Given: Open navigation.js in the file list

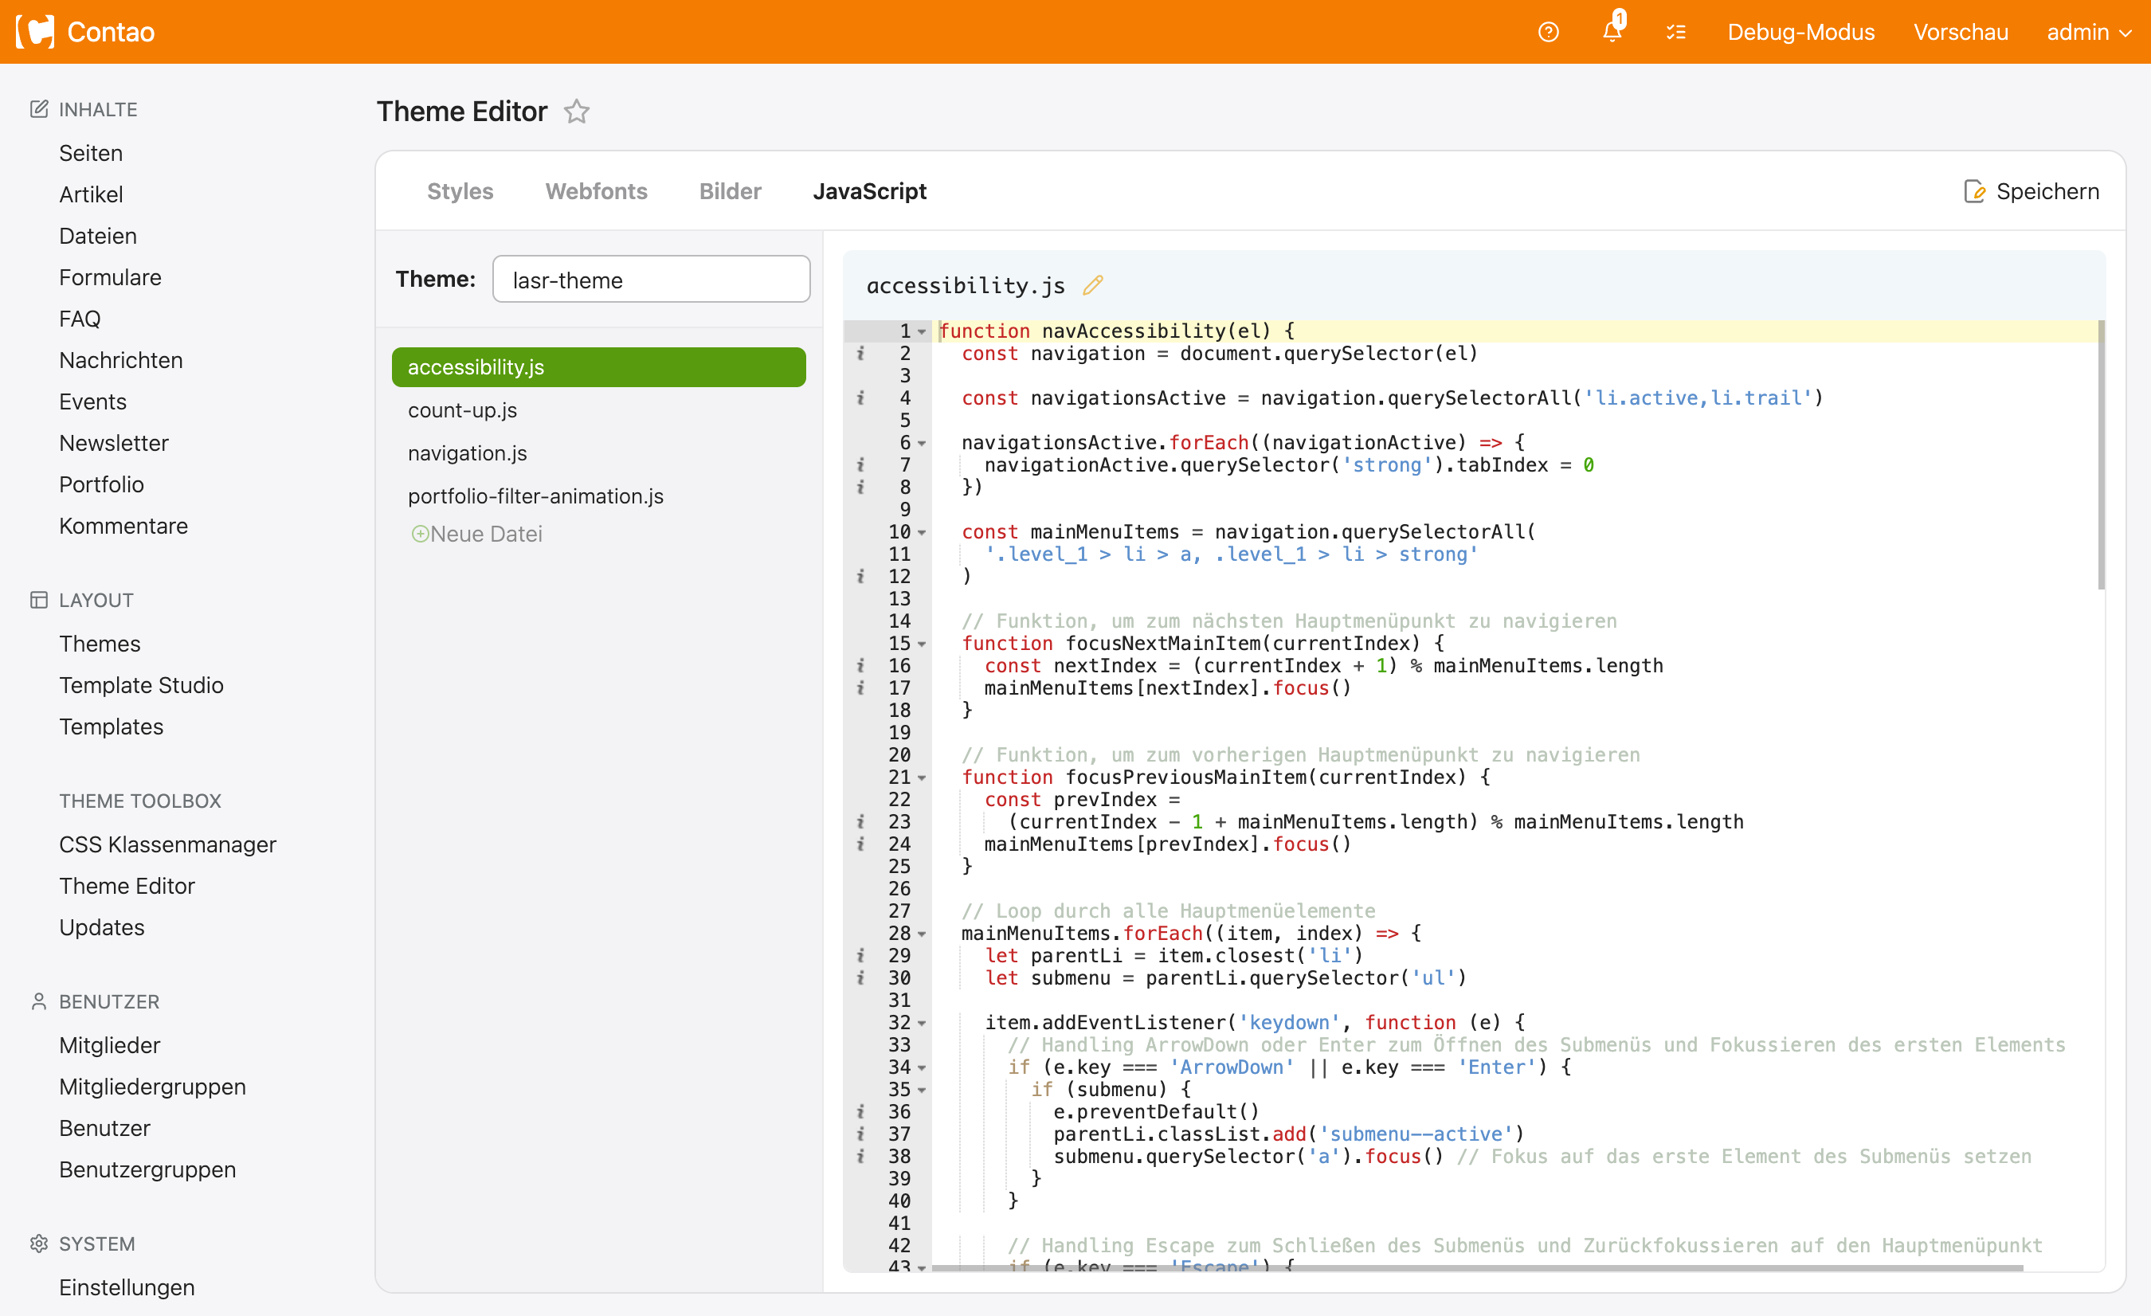Looking at the screenshot, I should tap(467, 453).
